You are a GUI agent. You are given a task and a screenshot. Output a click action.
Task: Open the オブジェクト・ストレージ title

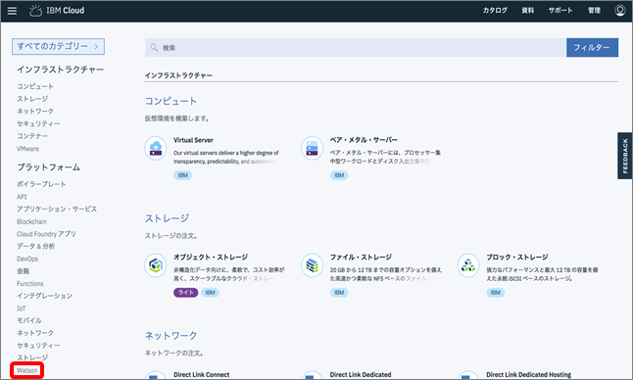(211, 257)
